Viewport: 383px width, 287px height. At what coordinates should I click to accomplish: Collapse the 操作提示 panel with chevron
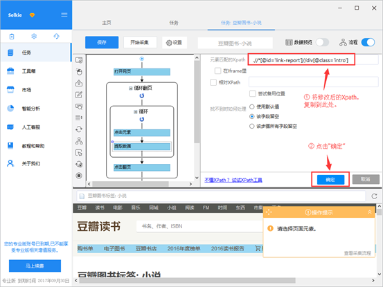click(370, 212)
